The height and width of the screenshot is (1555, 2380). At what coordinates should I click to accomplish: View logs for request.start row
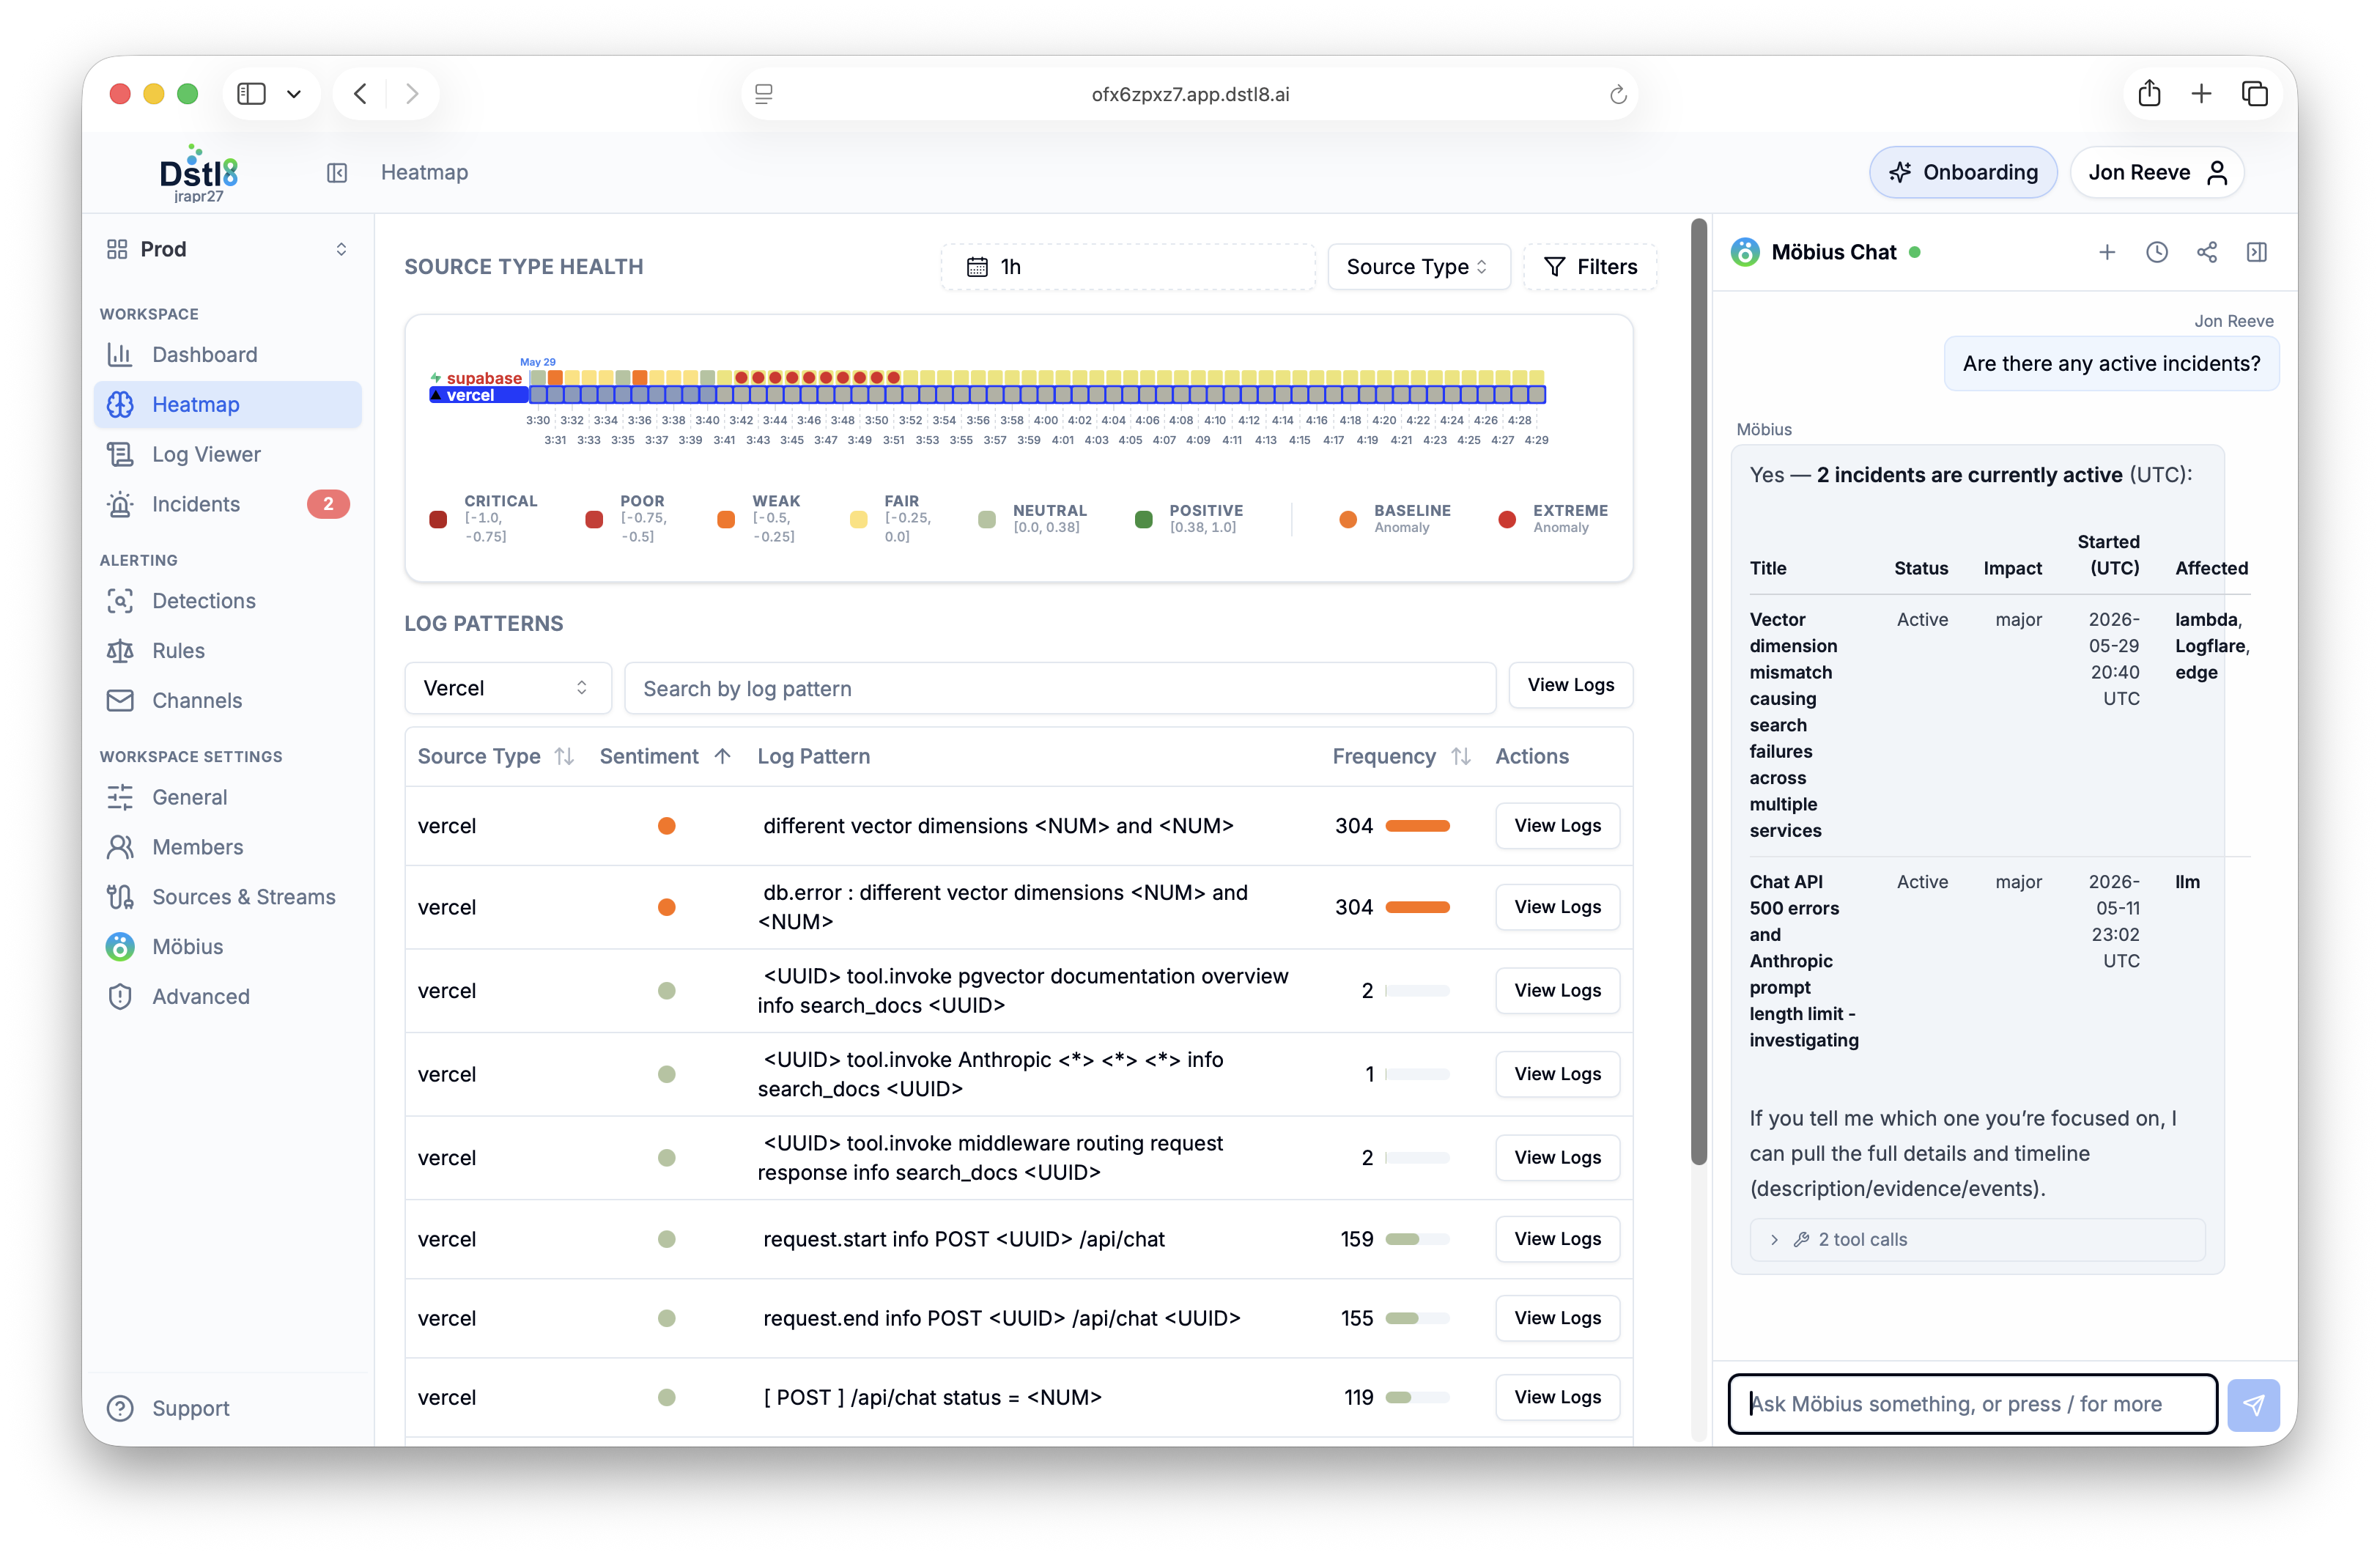pos(1558,1239)
